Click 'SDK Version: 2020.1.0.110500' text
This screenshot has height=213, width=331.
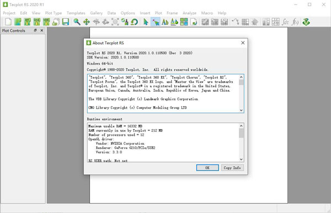[113, 57]
